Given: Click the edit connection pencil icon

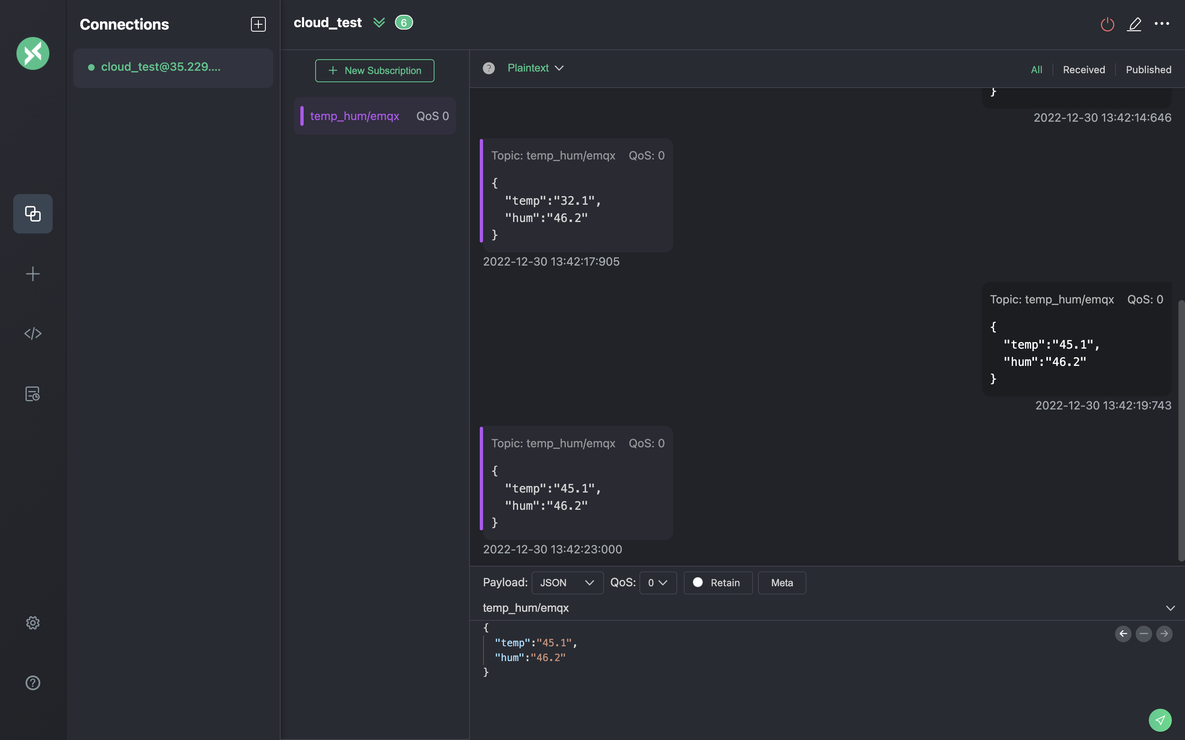Looking at the screenshot, I should [1134, 24].
